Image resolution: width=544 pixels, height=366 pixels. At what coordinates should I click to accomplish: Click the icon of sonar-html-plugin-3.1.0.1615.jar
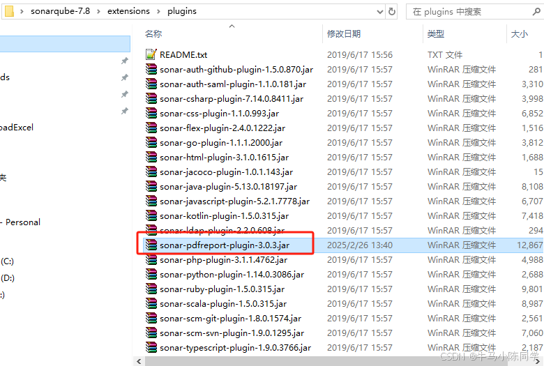tap(151, 157)
